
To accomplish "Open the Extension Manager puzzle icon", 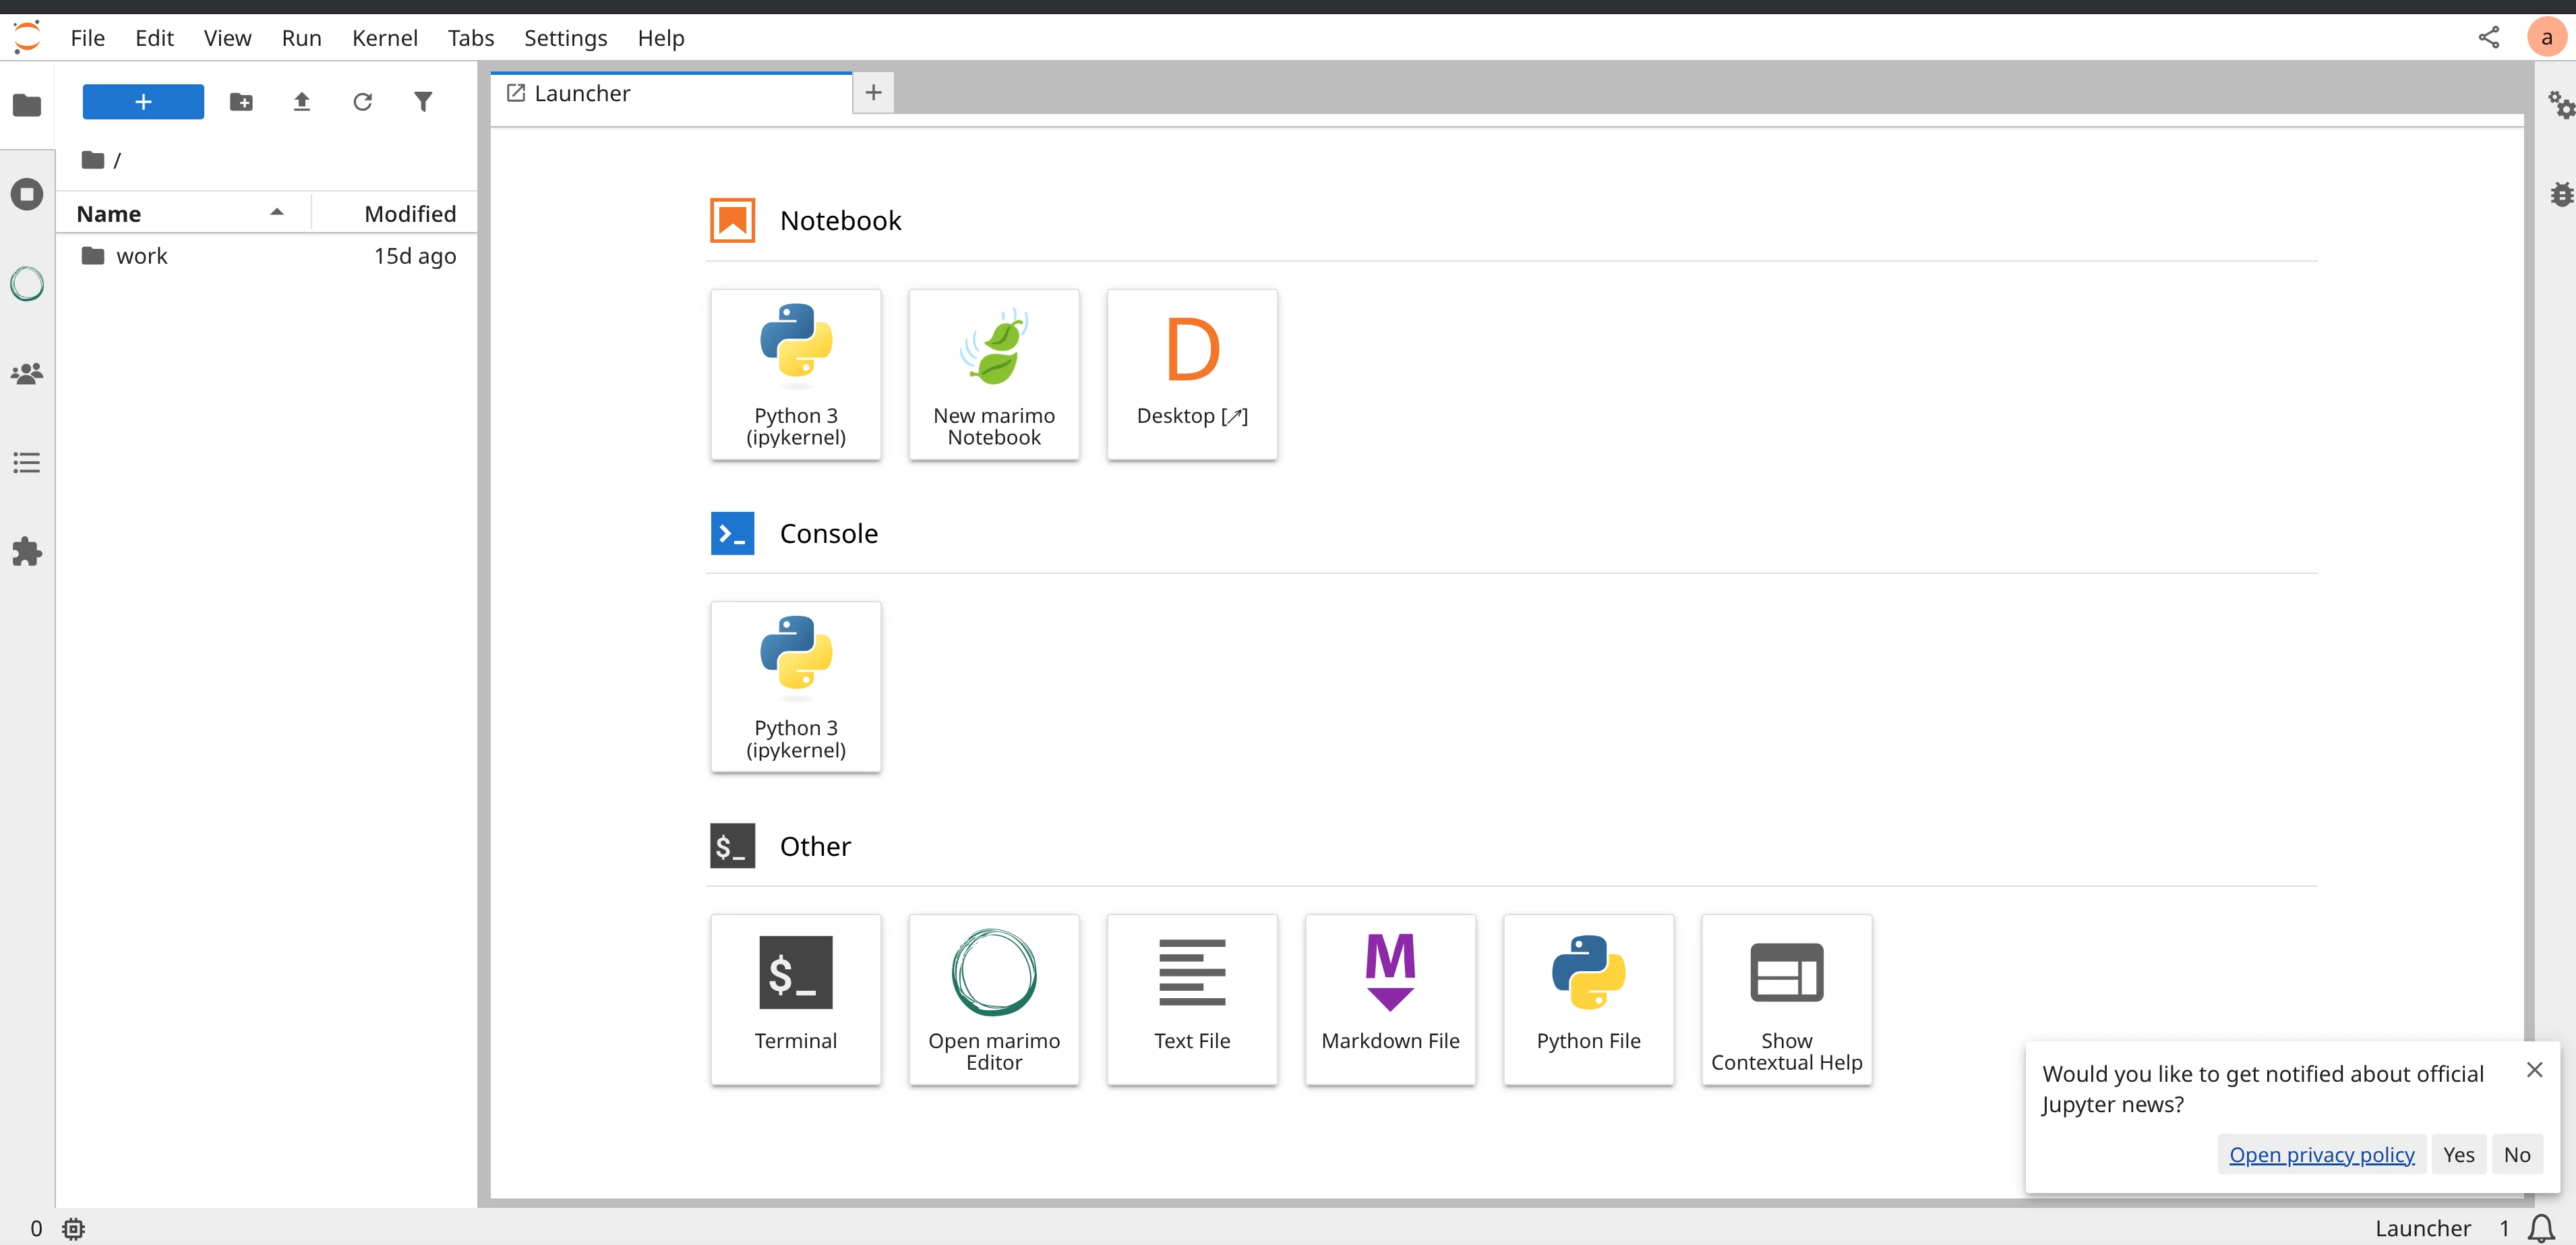I will (27, 552).
